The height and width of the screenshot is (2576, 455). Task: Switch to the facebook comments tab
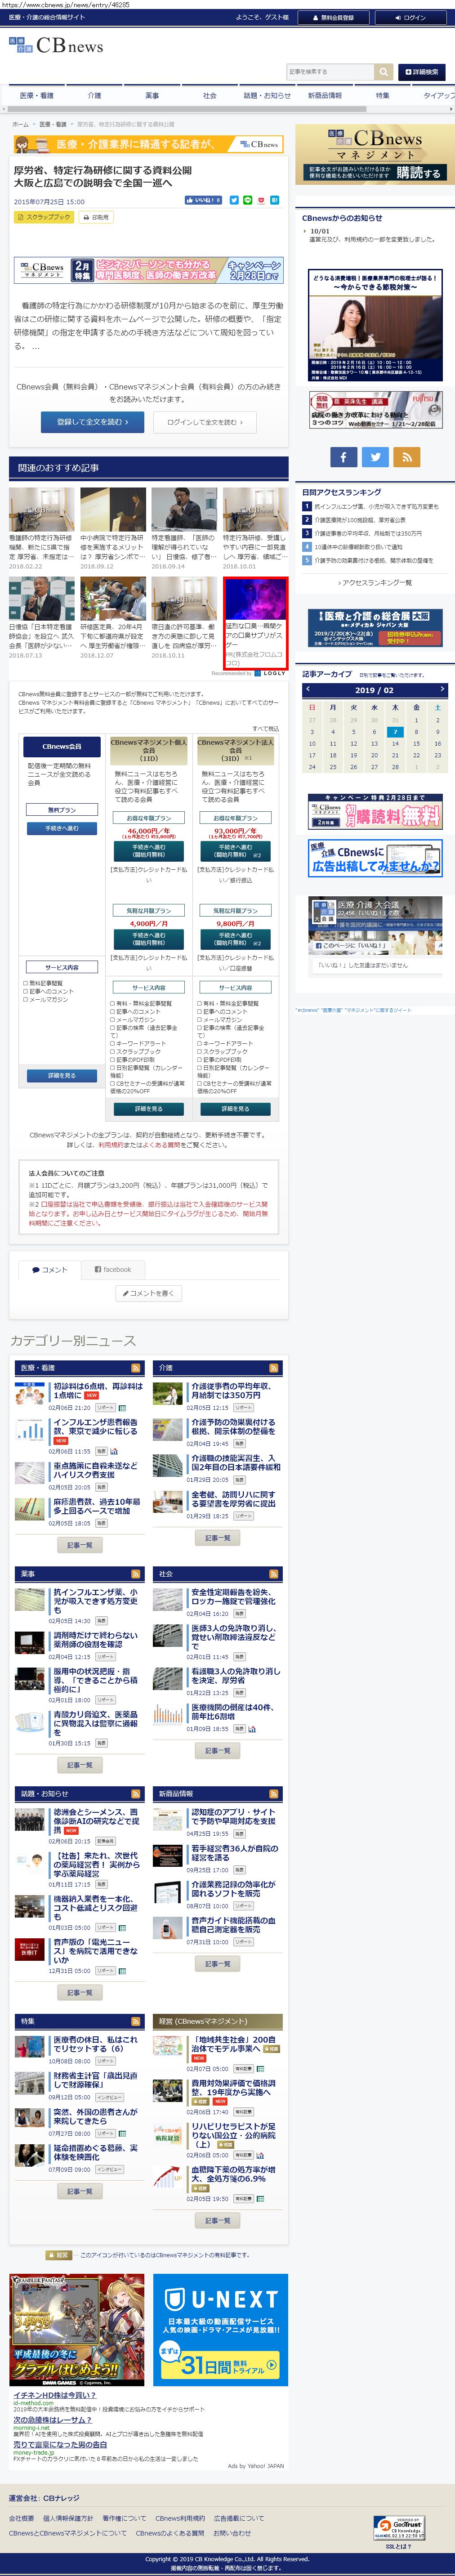click(113, 1269)
